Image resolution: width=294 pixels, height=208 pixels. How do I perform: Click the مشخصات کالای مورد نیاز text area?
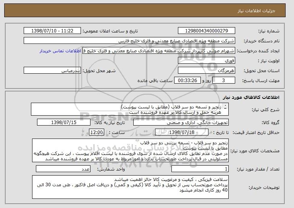coord(130,150)
